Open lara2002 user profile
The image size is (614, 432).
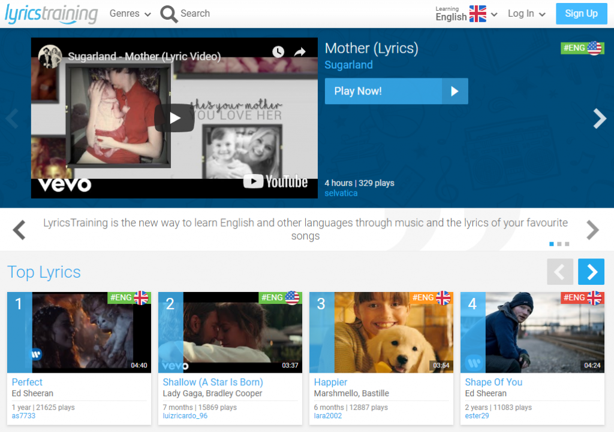(x=328, y=416)
